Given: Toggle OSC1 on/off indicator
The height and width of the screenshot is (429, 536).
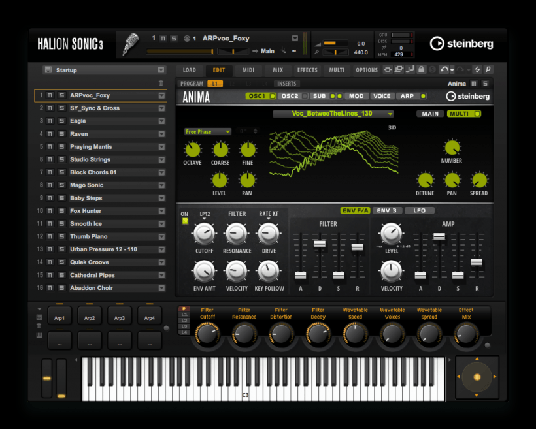Looking at the screenshot, I should coord(273,96).
